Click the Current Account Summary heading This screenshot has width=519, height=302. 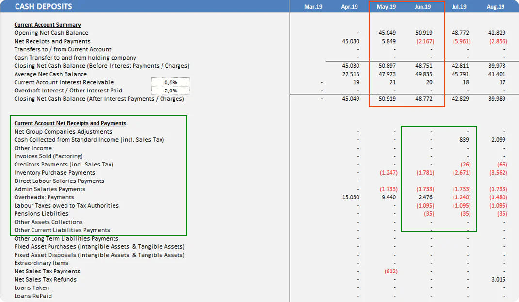47,24
